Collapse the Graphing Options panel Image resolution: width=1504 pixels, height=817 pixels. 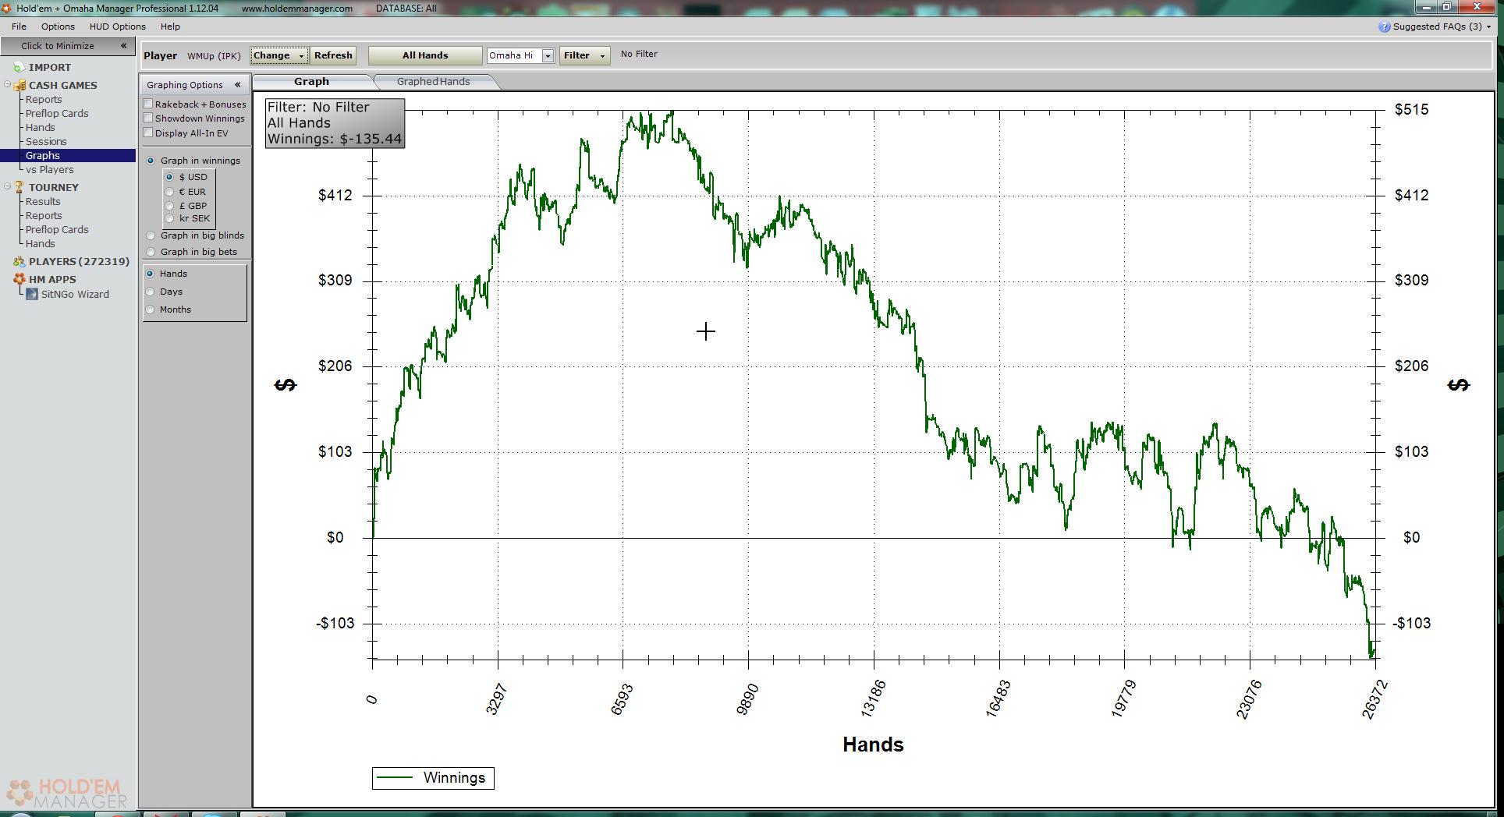pyautogui.click(x=237, y=85)
